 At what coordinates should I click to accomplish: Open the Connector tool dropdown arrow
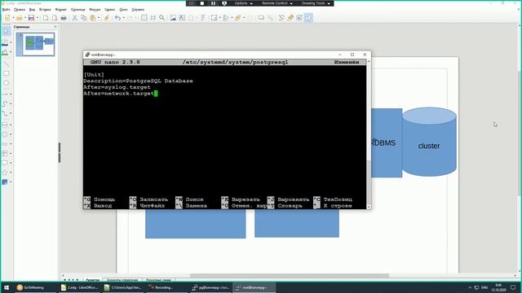pyautogui.click(x=11, y=114)
